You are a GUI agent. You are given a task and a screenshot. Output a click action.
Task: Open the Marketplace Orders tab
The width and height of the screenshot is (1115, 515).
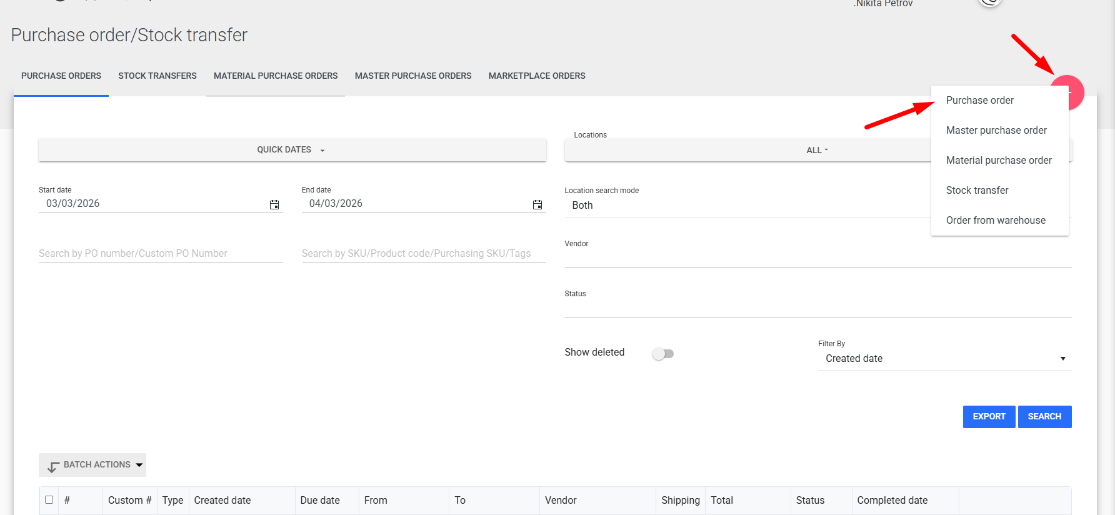(x=537, y=76)
